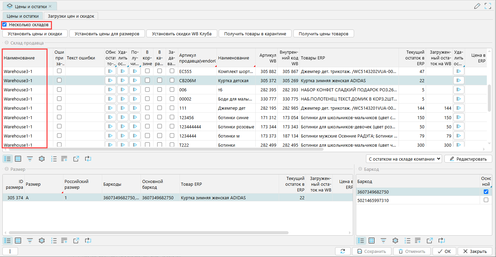Collapse the Размер section
The image size is (496, 257).
pos(6,169)
